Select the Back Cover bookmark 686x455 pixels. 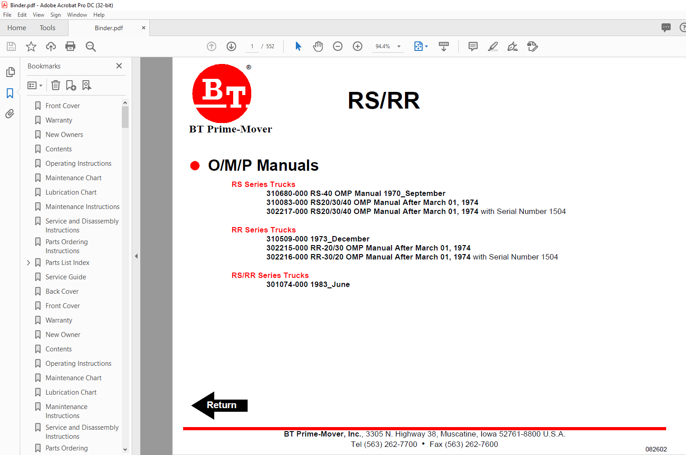click(x=62, y=291)
